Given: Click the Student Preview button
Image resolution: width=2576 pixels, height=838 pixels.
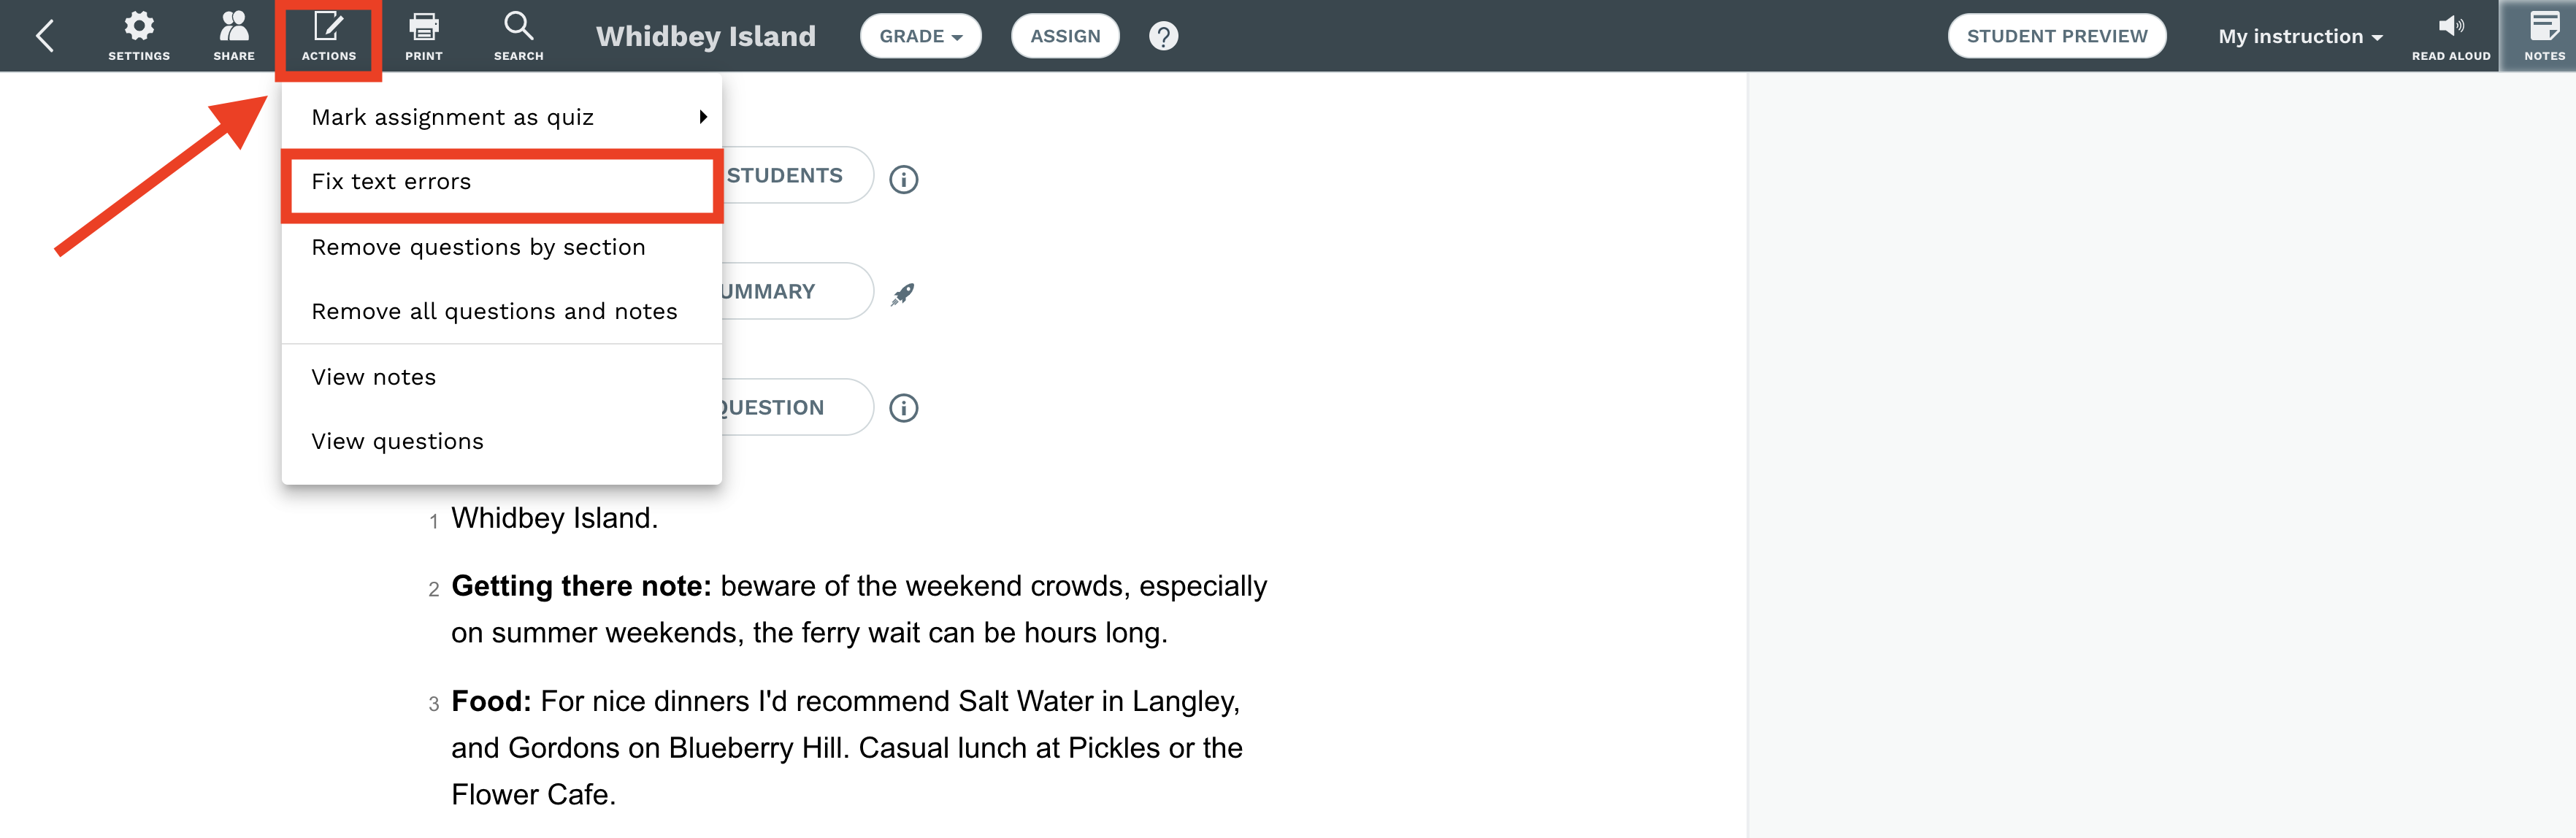Looking at the screenshot, I should click(2056, 36).
